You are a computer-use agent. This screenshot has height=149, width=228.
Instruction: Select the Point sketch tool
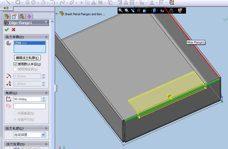pyautogui.click(x=81, y=2)
